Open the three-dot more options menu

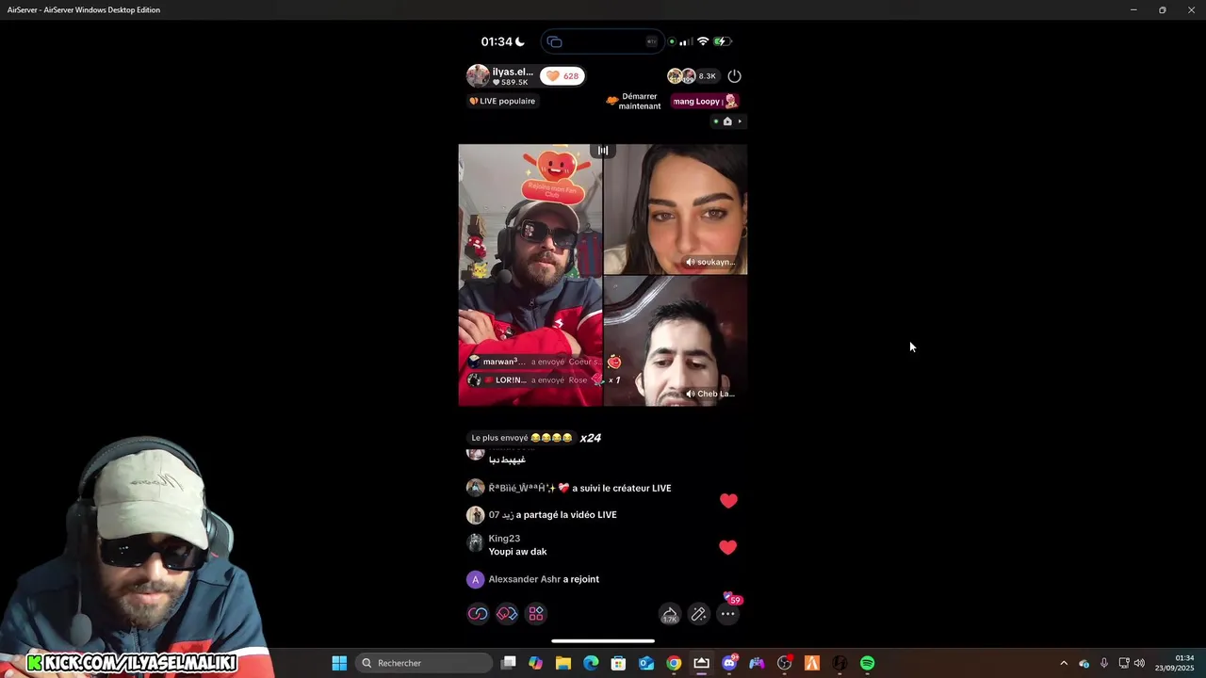727,614
